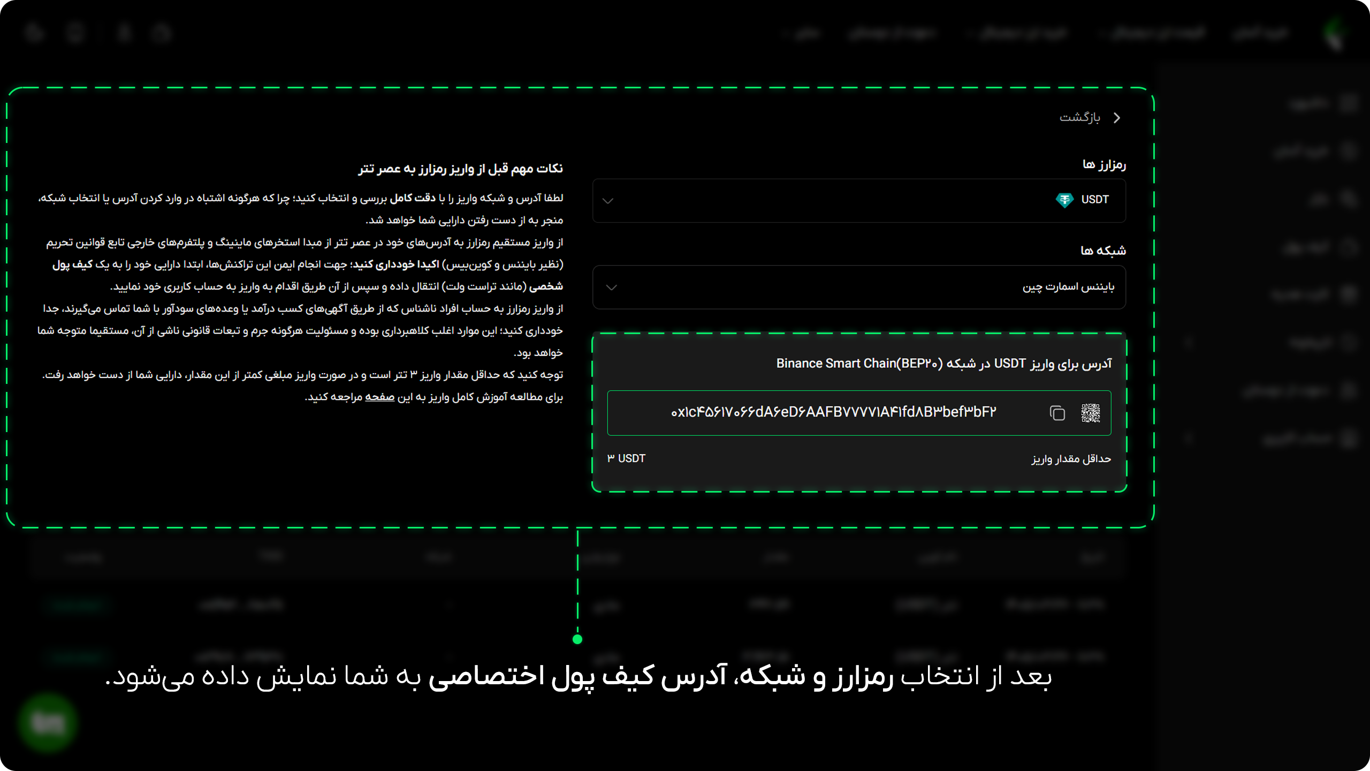The image size is (1370, 771).
Task: Show the QR code for deposit address
Action: [x=1091, y=413]
